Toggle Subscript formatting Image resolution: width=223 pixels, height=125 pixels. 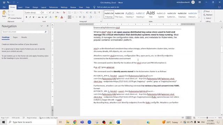pyautogui.click(x=43, y=17)
